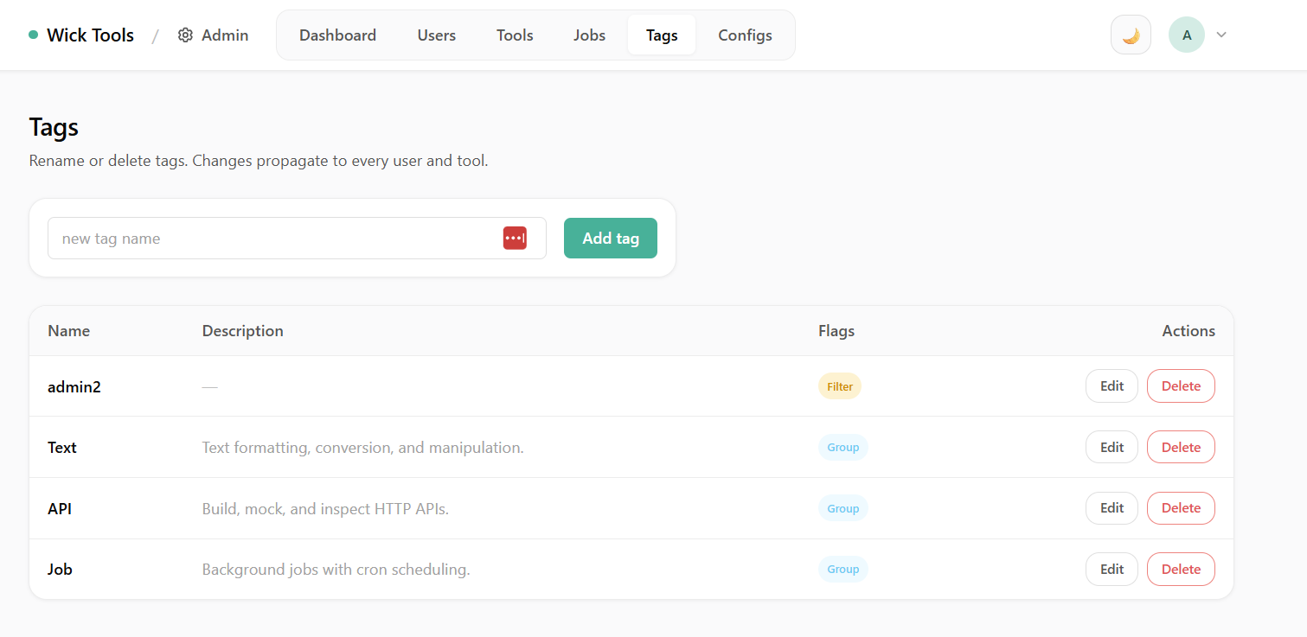The height and width of the screenshot is (637, 1307).
Task: Click the Filter flag badge on admin2
Action: point(839,386)
